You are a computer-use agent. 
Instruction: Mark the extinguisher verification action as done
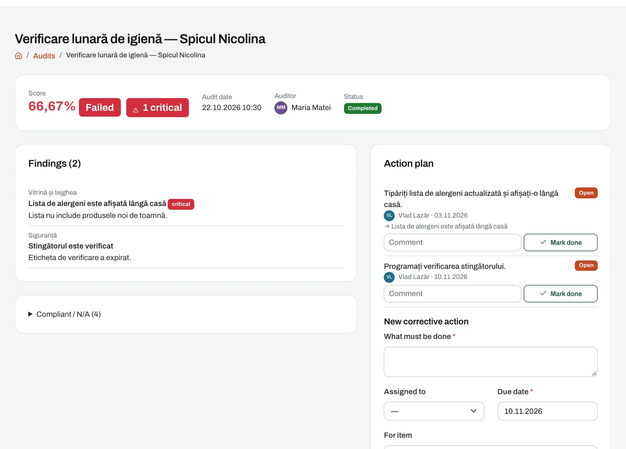coord(561,294)
